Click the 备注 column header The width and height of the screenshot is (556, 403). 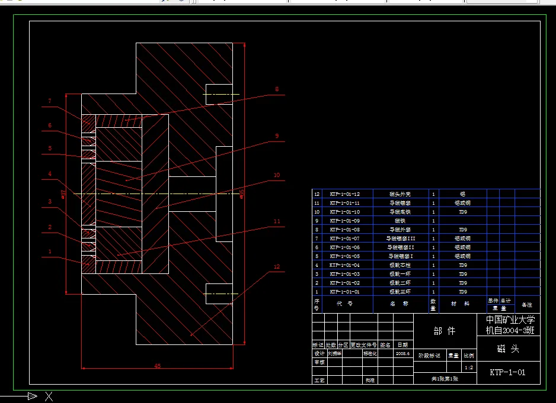coord(527,305)
